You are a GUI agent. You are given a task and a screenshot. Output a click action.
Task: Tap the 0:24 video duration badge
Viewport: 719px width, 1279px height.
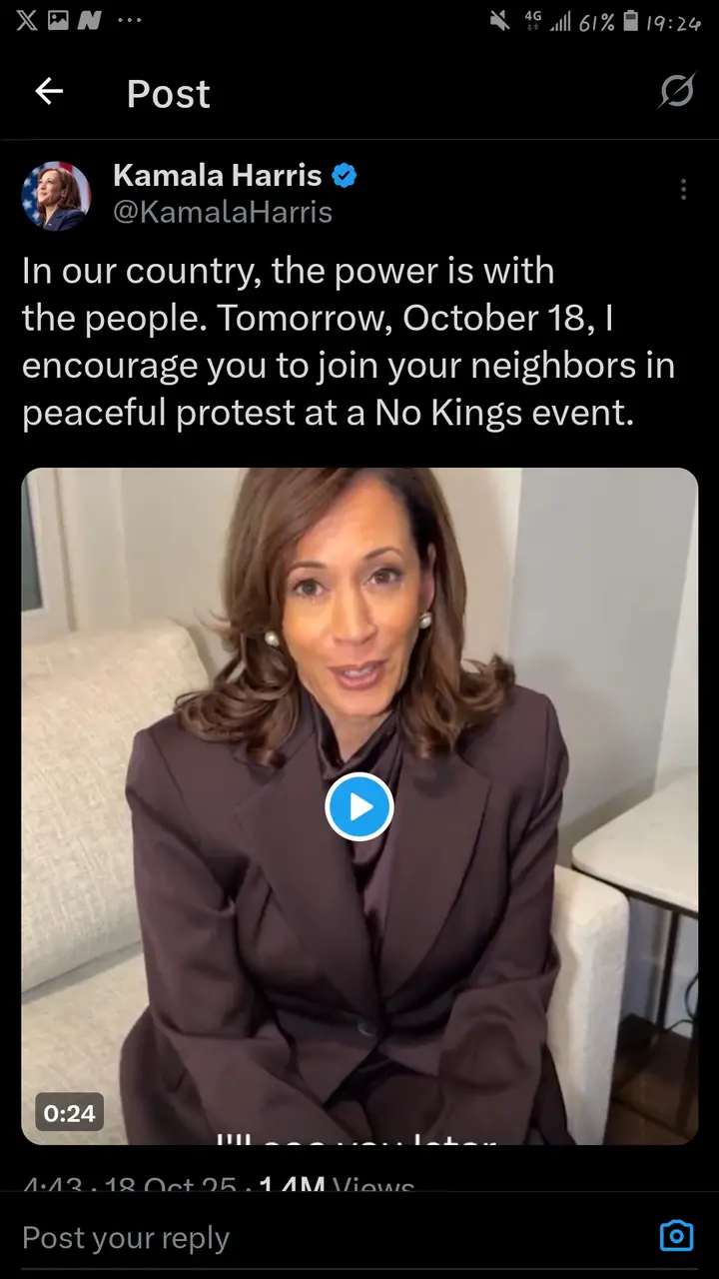point(69,1111)
